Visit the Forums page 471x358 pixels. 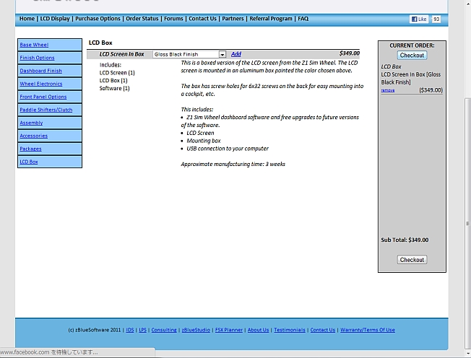(x=173, y=19)
